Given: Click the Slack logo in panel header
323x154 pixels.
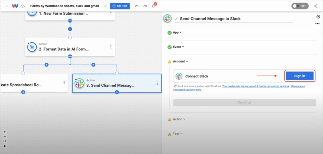Looking at the screenshot, I should [167, 19].
